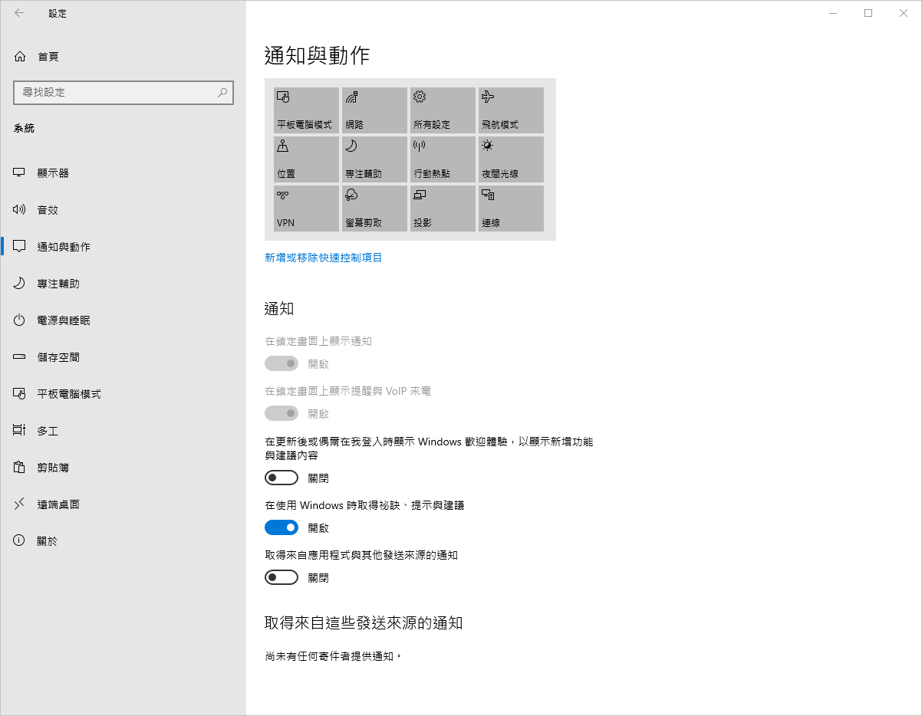Toggle 在鎖定畫面上顯示通知 switch
922x716 pixels.
282,363
